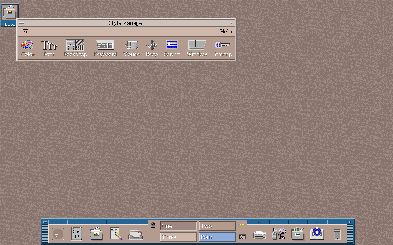Click the clock on the front panel
This screenshot has width=393, height=245.
pyautogui.click(x=58, y=234)
